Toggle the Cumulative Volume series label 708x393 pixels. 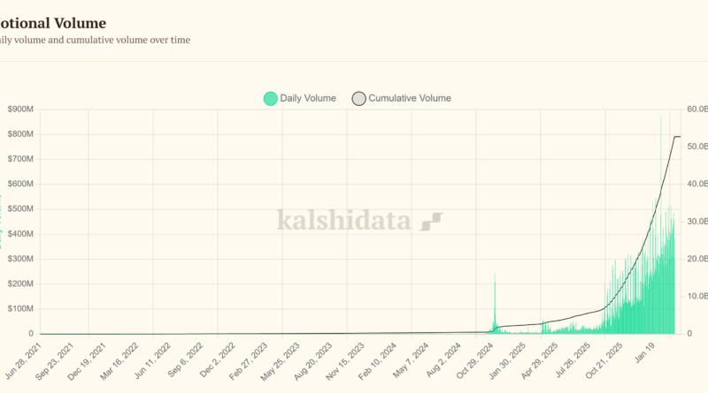point(409,98)
